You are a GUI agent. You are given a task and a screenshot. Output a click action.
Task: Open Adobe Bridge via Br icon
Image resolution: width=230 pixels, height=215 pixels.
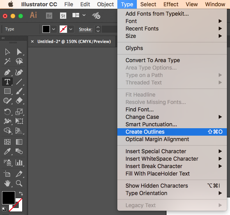click(x=49, y=16)
